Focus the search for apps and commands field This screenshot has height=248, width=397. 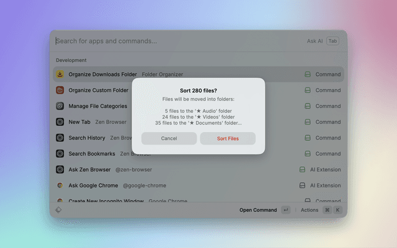click(x=174, y=41)
